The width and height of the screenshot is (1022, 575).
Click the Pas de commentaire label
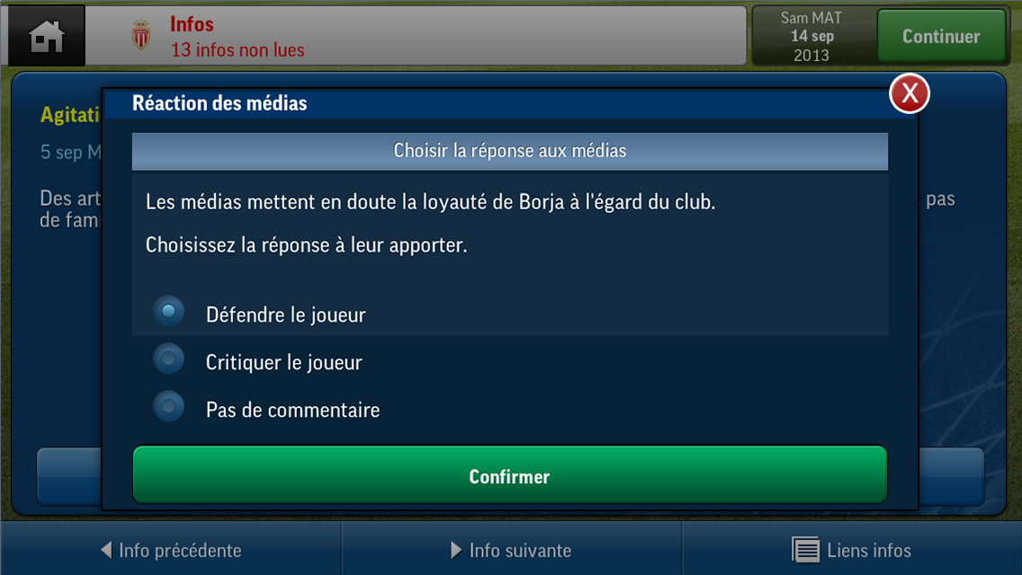coord(292,411)
